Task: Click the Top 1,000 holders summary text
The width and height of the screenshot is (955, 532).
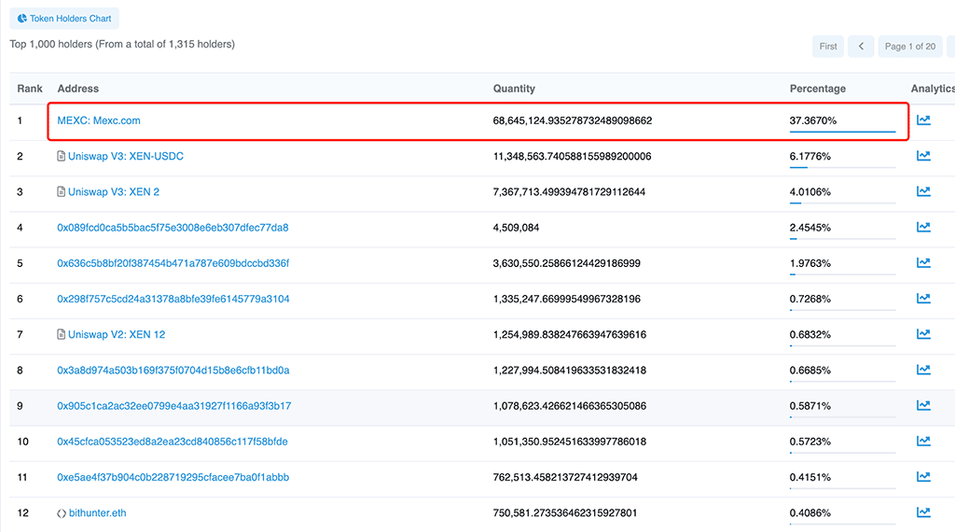Action: (x=122, y=44)
